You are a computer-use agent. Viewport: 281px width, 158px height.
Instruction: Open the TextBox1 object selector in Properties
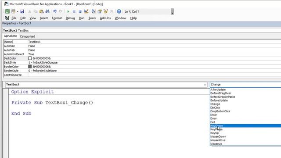(x=142, y=30)
